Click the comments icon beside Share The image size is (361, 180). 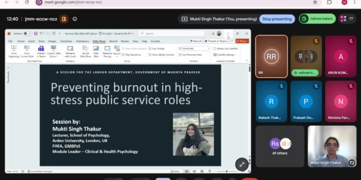pos(232,41)
